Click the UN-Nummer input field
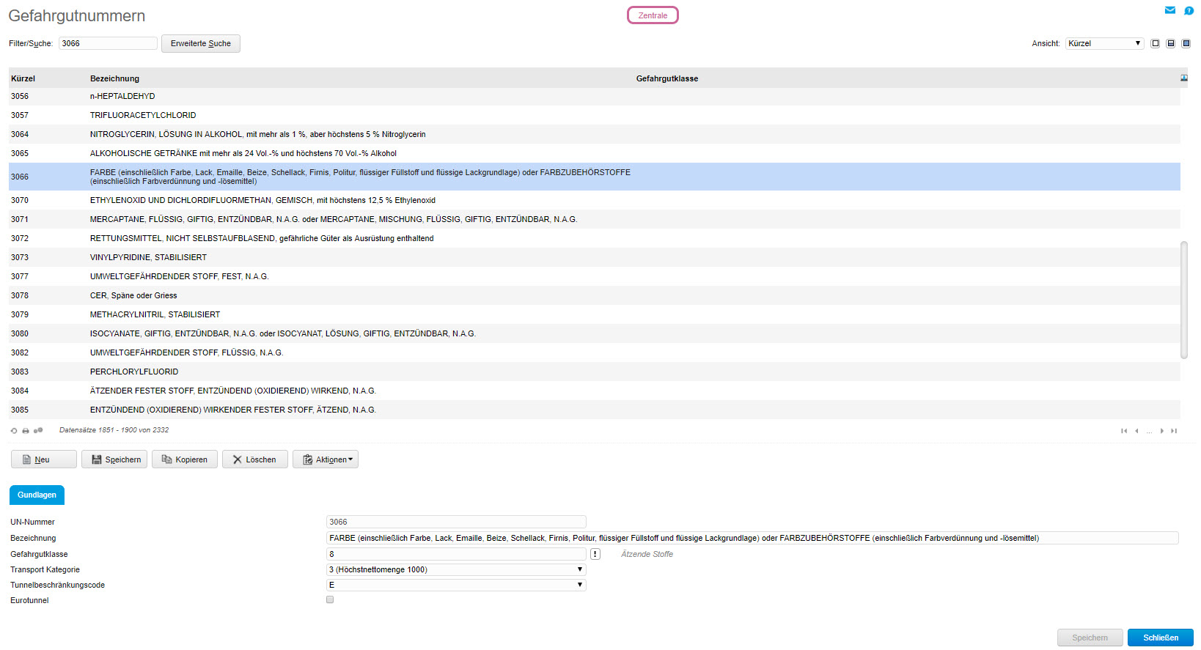The width and height of the screenshot is (1201, 650). [x=456, y=522]
